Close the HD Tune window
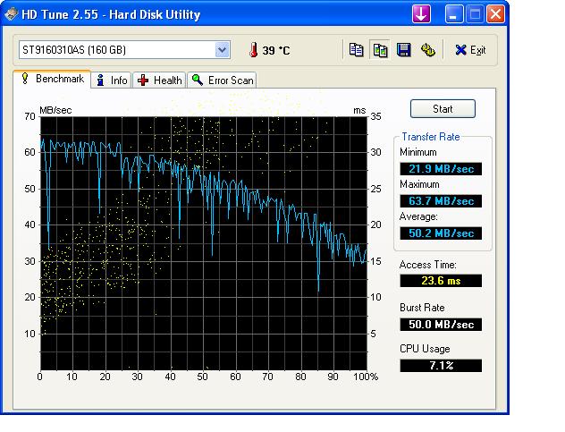This screenshot has width=565, height=432. point(496,14)
